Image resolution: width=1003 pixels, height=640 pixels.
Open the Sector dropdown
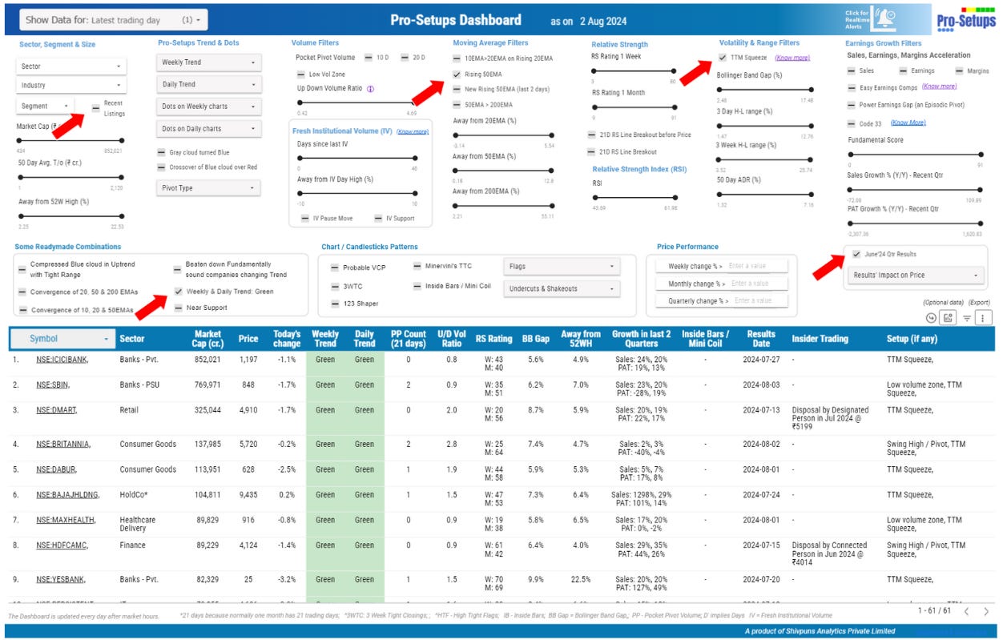pos(71,66)
